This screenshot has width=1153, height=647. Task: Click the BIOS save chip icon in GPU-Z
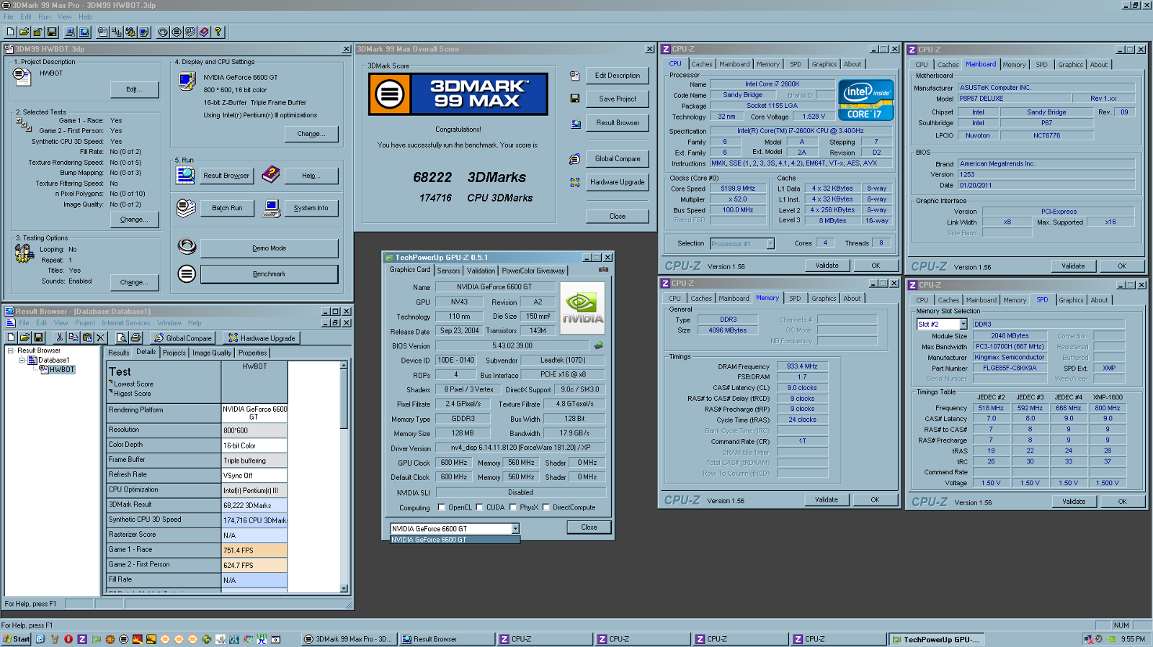coord(598,345)
